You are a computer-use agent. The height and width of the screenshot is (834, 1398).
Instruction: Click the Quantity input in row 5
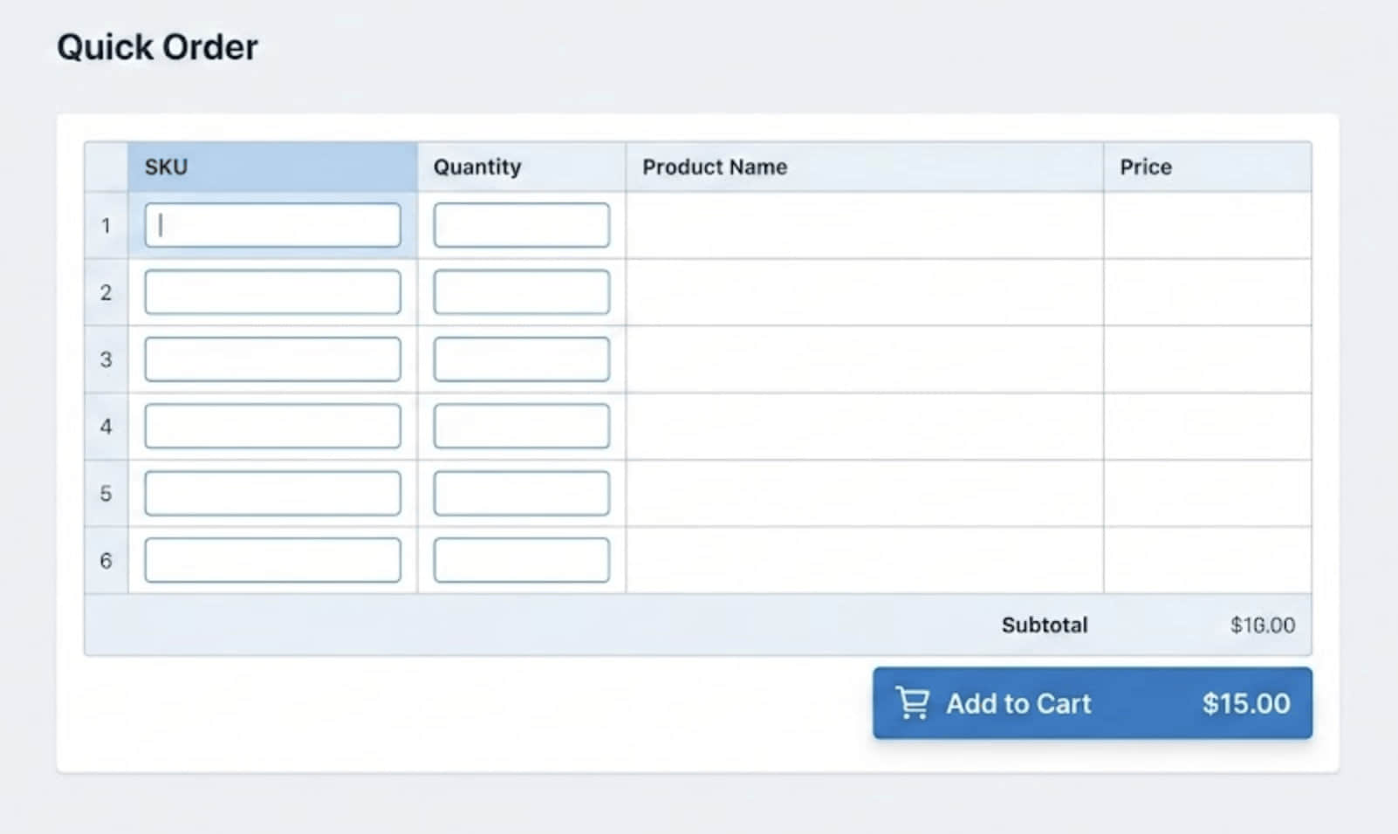(521, 494)
